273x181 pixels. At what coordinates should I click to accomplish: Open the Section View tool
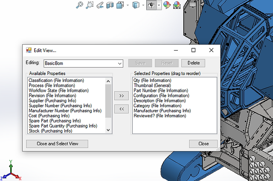pos(110,5)
